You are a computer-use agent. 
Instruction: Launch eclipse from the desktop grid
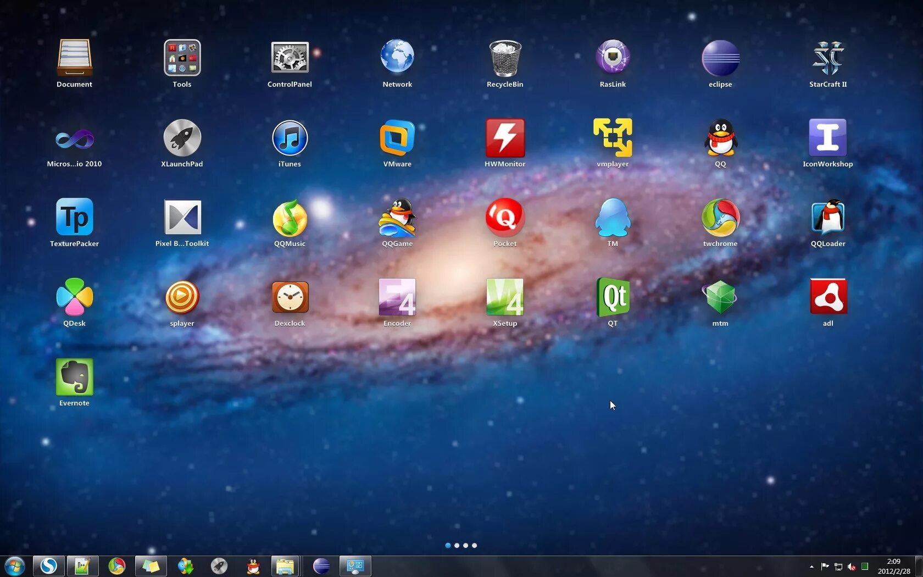[720, 58]
